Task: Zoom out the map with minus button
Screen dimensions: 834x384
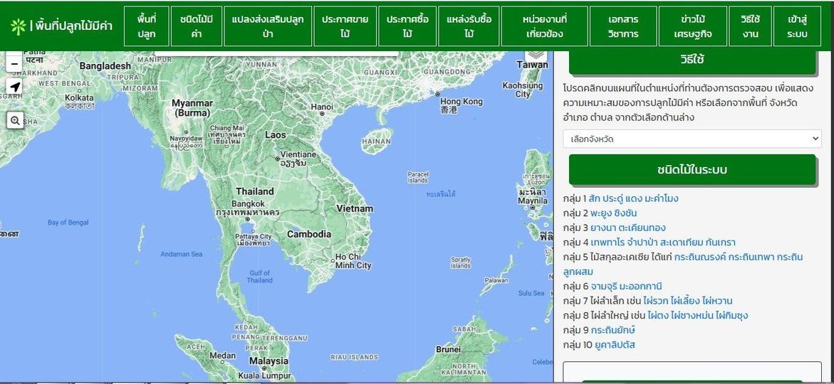Action: pos(15,64)
